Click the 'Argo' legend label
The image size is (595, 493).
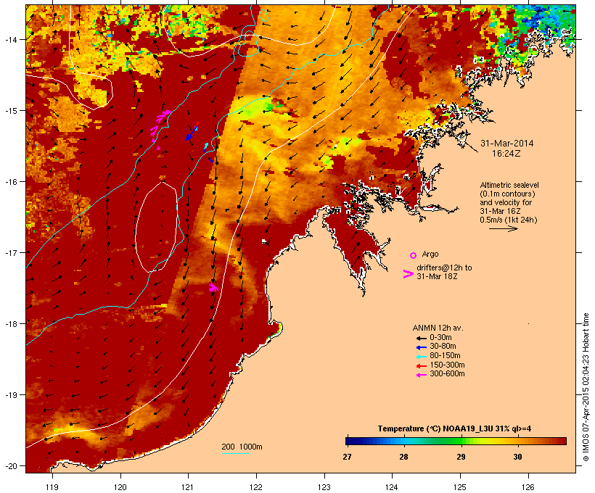tap(430, 254)
